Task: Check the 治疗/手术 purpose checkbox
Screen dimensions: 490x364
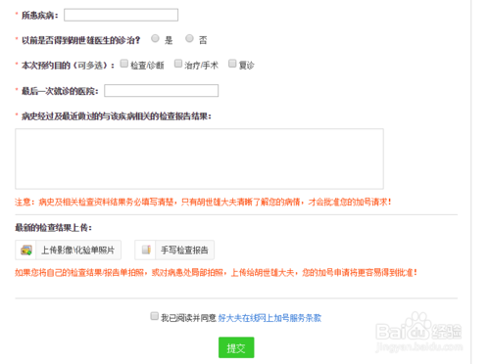Action: tap(178, 64)
